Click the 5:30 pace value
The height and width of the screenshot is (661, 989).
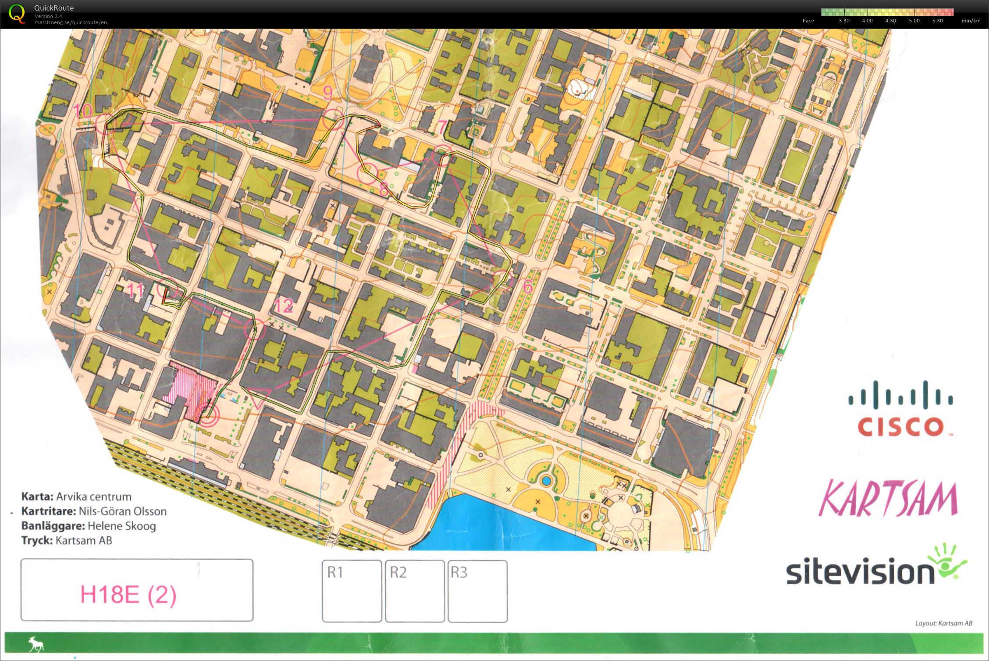937,21
